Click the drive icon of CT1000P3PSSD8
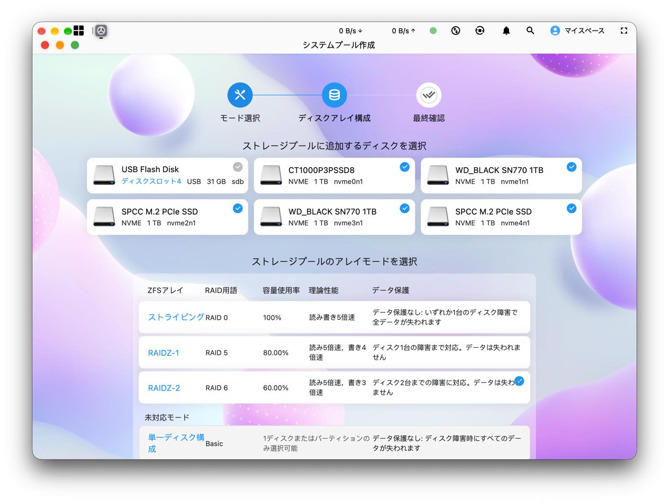The width and height of the screenshot is (669, 502). click(x=271, y=175)
